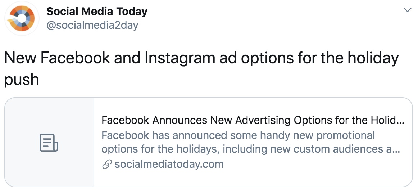Click the truncated 'Holid...' end of card title
Image resolution: width=418 pixels, height=193 pixels.
point(388,120)
